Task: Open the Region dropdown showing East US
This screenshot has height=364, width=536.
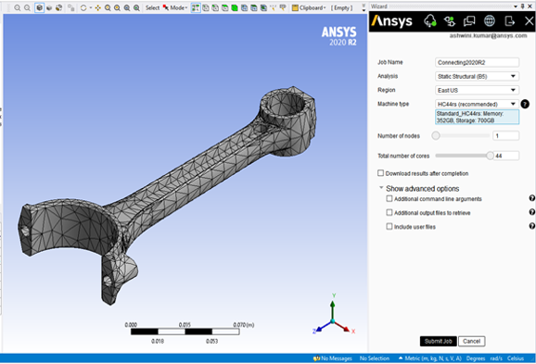Action: pos(477,90)
